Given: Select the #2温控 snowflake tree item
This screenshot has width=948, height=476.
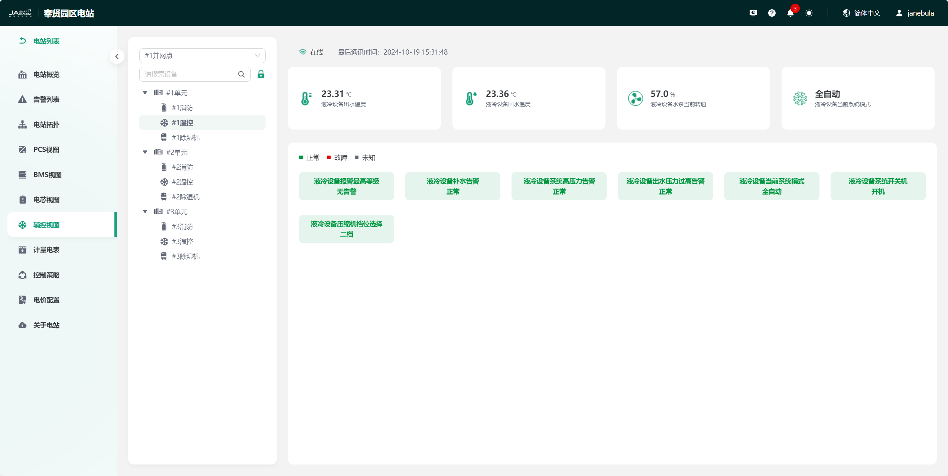Looking at the screenshot, I should (182, 182).
